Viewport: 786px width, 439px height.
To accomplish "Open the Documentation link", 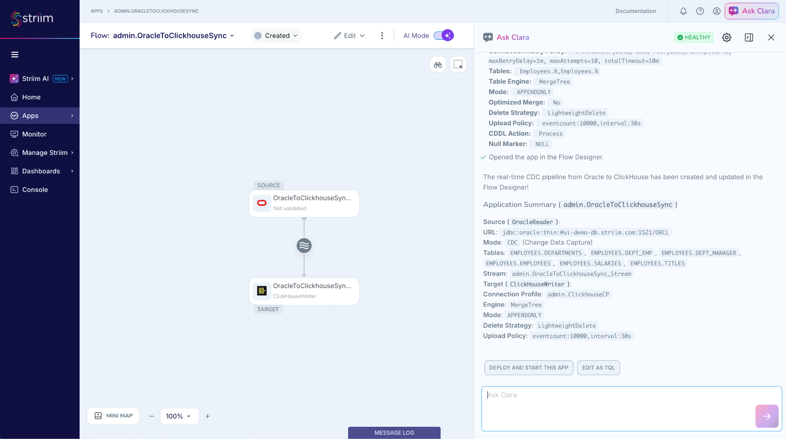I will click(636, 11).
